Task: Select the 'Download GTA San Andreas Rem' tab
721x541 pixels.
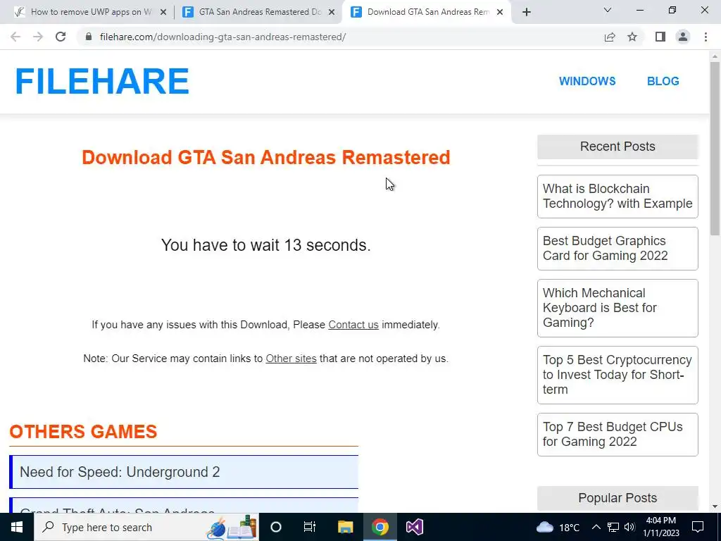Action: (x=427, y=13)
